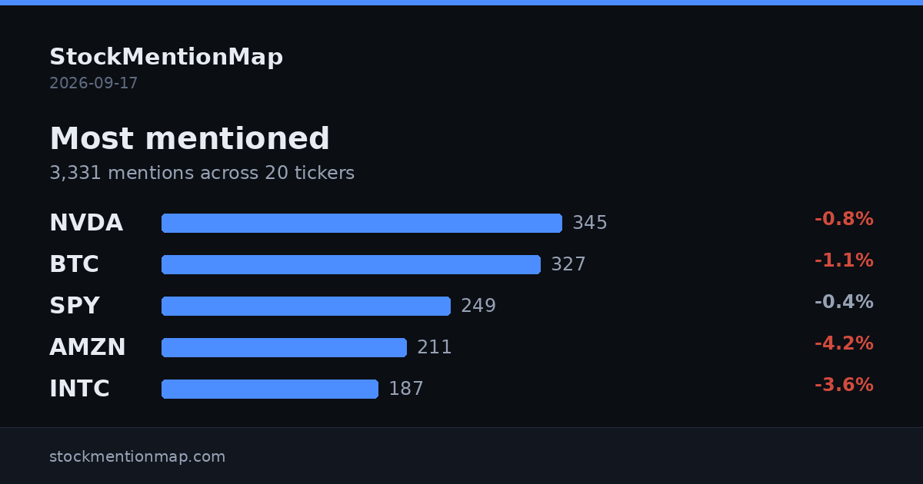The image size is (923, 484).
Task: Select the NVDA ticker label
Action: [x=86, y=223]
